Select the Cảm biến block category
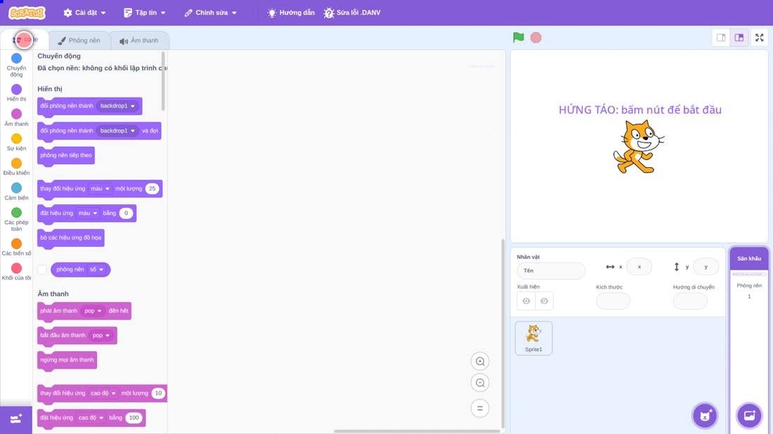The width and height of the screenshot is (773, 434). [x=16, y=191]
